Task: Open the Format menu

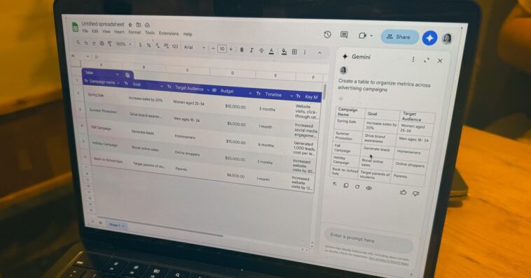Action: pyautogui.click(x=135, y=32)
